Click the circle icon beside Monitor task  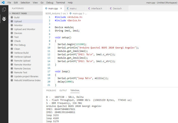[x=12, y=25]
